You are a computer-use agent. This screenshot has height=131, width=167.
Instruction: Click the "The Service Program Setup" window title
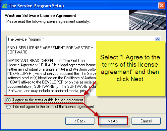tap(36, 6)
